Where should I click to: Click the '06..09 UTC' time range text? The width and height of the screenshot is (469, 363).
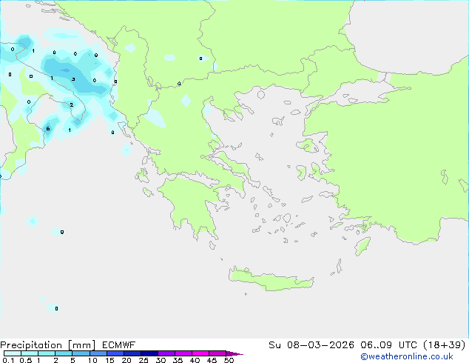coord(388,345)
